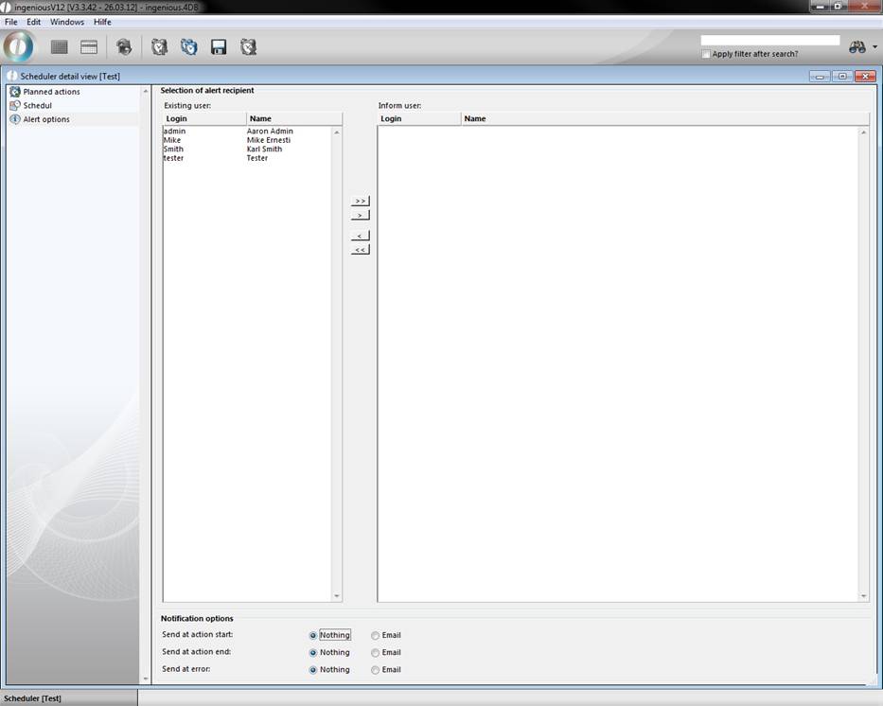This screenshot has height=706, width=883.
Task: Select Alert options in the sidebar
Action: point(45,119)
